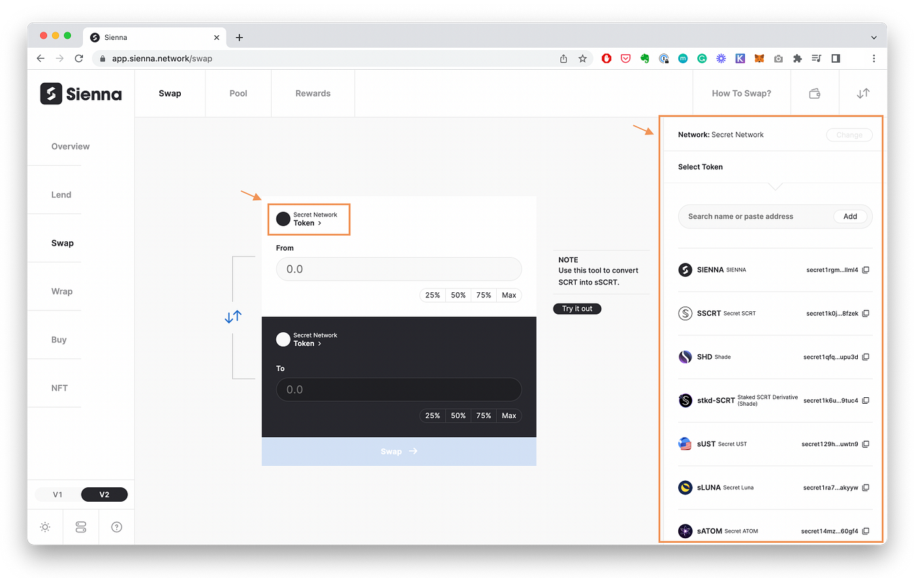Click the blue swap direction arrows icon
The width and height of the screenshot is (914, 578).
click(233, 316)
